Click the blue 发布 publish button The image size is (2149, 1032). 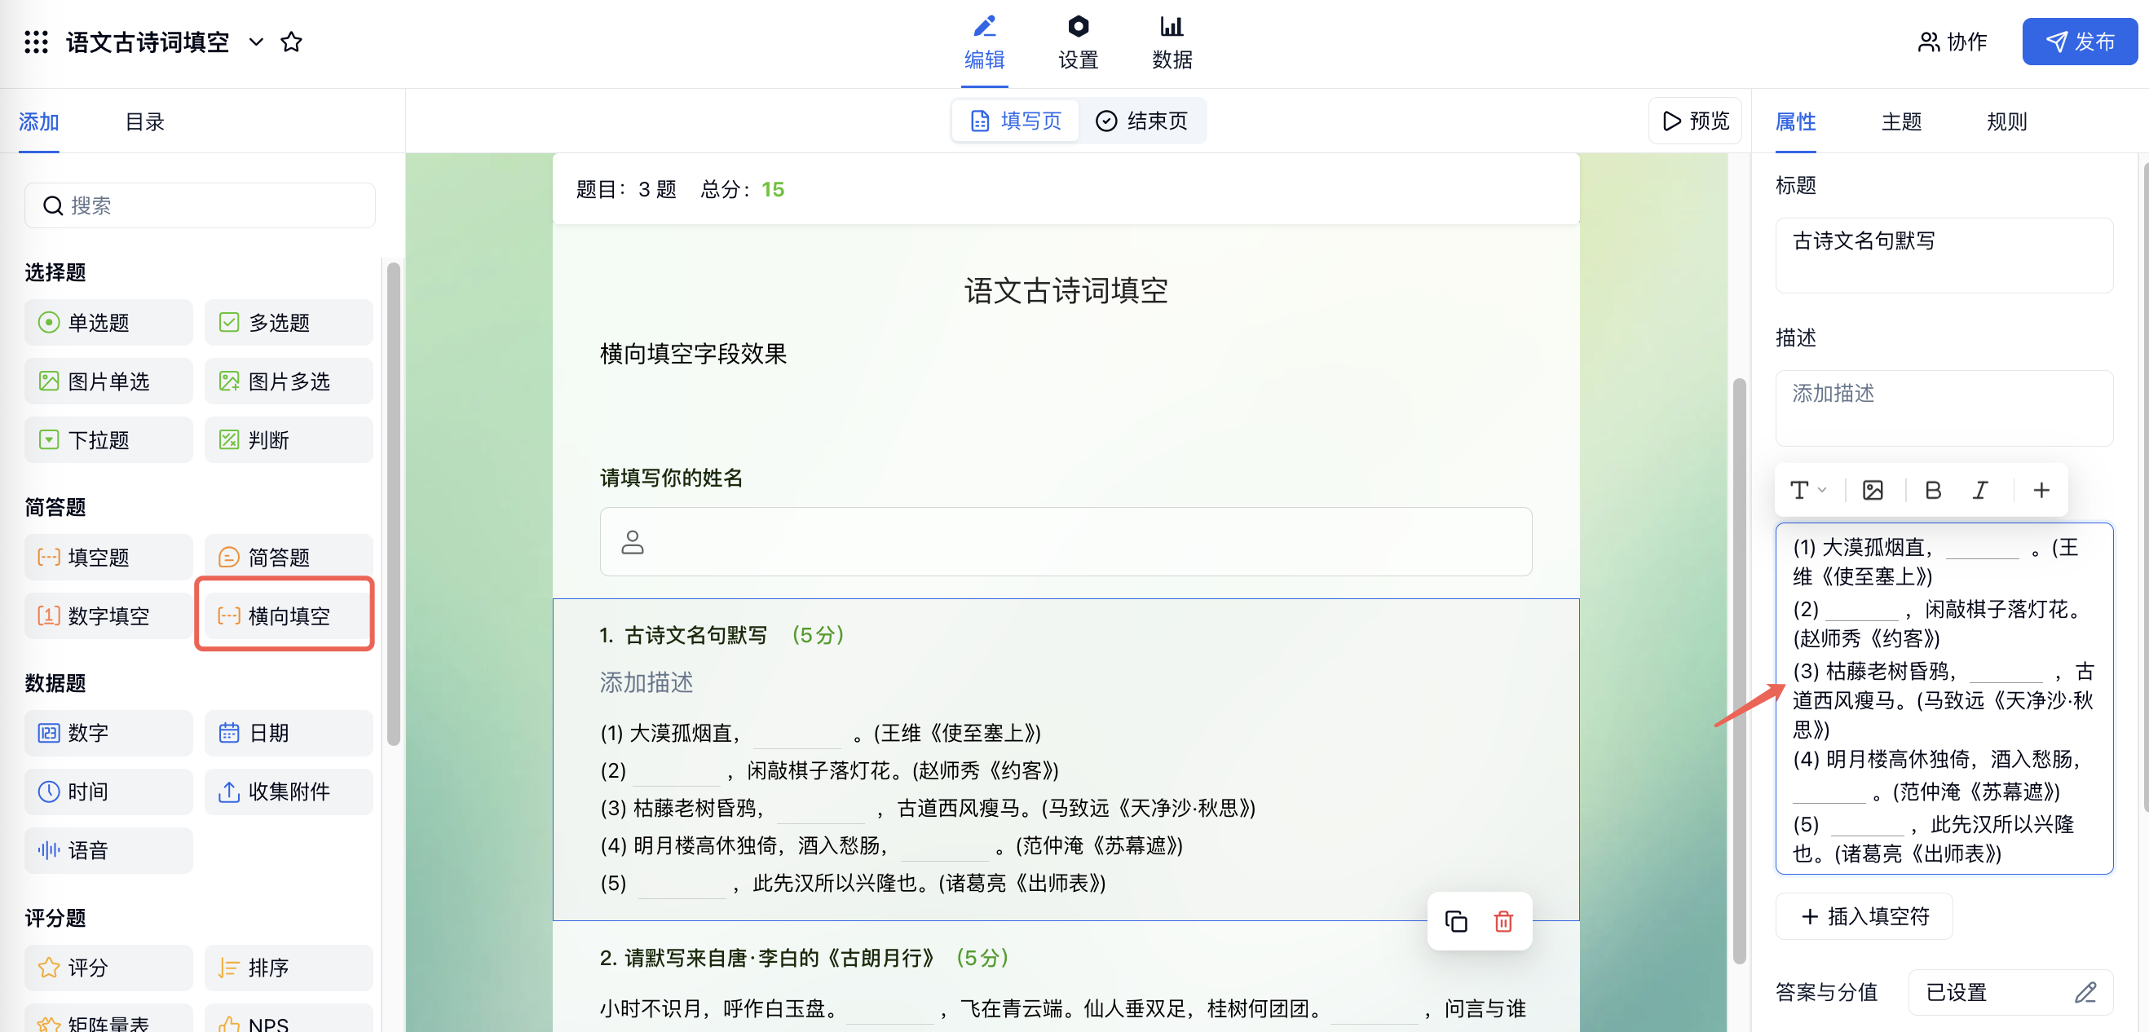(x=2079, y=42)
